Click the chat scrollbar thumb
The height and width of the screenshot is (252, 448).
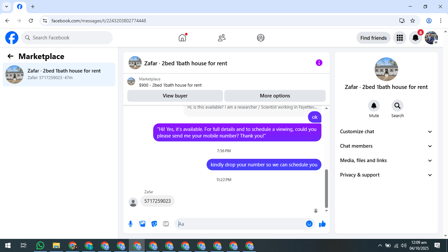(326, 189)
